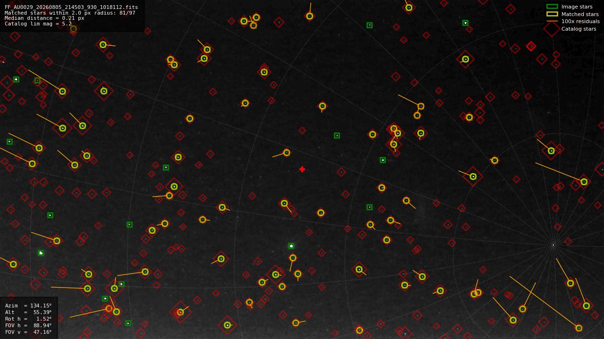Click the Azim = 134.15° readout
The image size is (604, 339).
click(28, 306)
